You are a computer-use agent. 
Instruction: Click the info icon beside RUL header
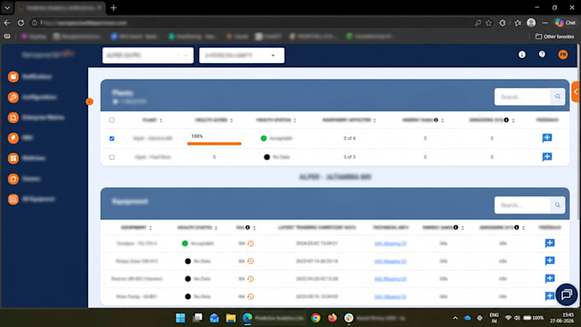pyautogui.click(x=248, y=227)
